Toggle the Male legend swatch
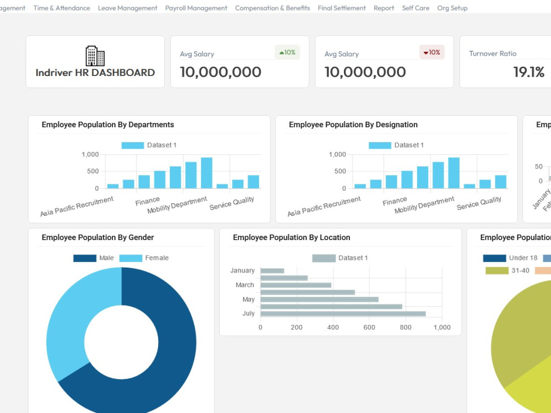551x413 pixels. click(x=85, y=258)
